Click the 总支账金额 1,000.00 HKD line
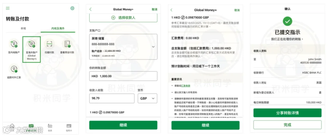Image resolution: width=328 pixels, height=136 pixels. (201, 48)
